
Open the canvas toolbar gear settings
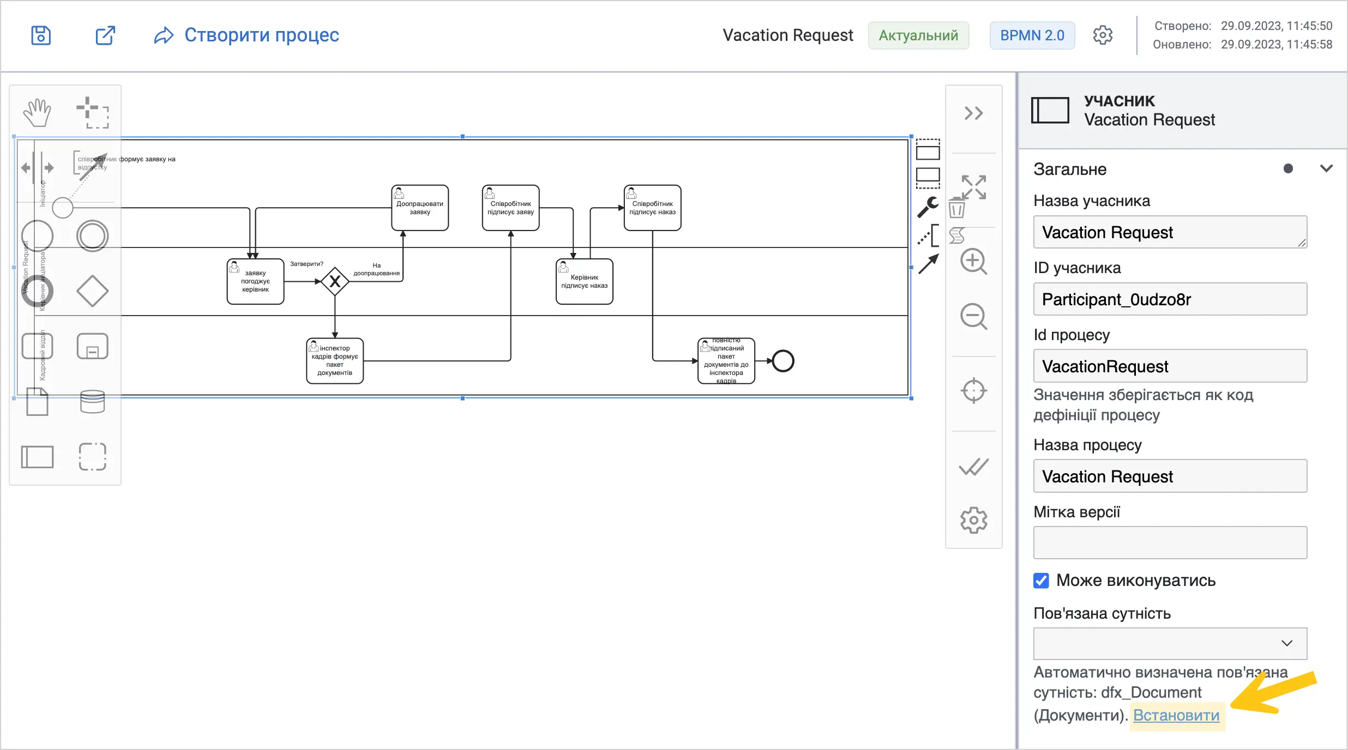tap(973, 521)
